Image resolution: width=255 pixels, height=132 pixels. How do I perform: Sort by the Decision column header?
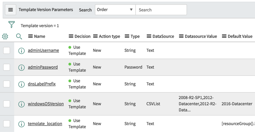pos(82,36)
